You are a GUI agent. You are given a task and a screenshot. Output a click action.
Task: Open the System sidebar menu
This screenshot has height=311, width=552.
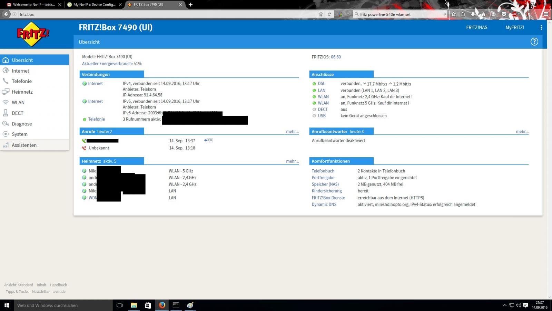pyautogui.click(x=34, y=134)
